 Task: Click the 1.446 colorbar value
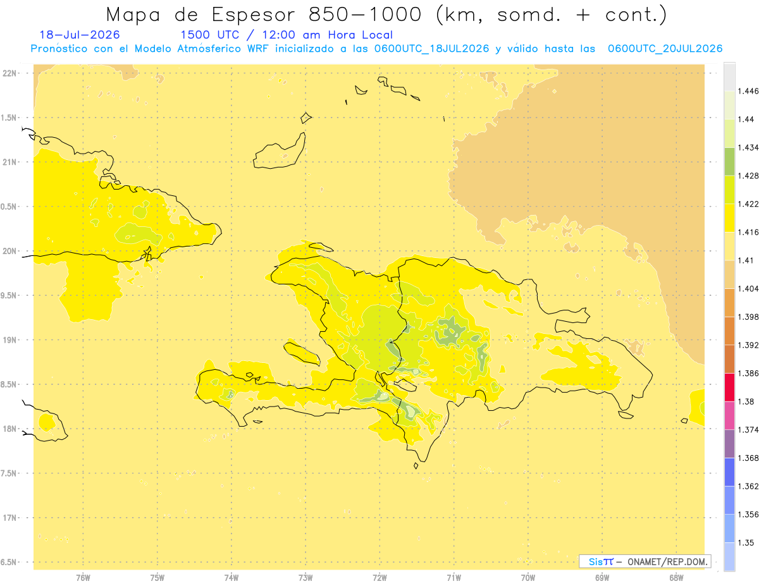click(748, 91)
